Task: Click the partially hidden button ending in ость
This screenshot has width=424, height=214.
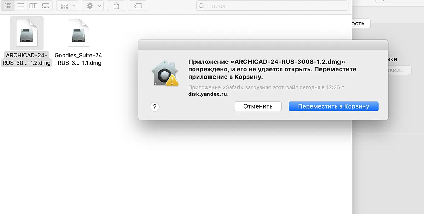Action: [361, 23]
